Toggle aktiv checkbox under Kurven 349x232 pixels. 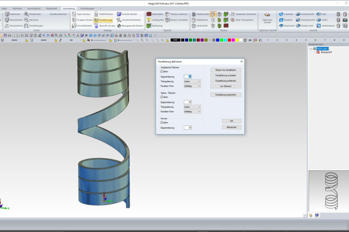(161, 123)
